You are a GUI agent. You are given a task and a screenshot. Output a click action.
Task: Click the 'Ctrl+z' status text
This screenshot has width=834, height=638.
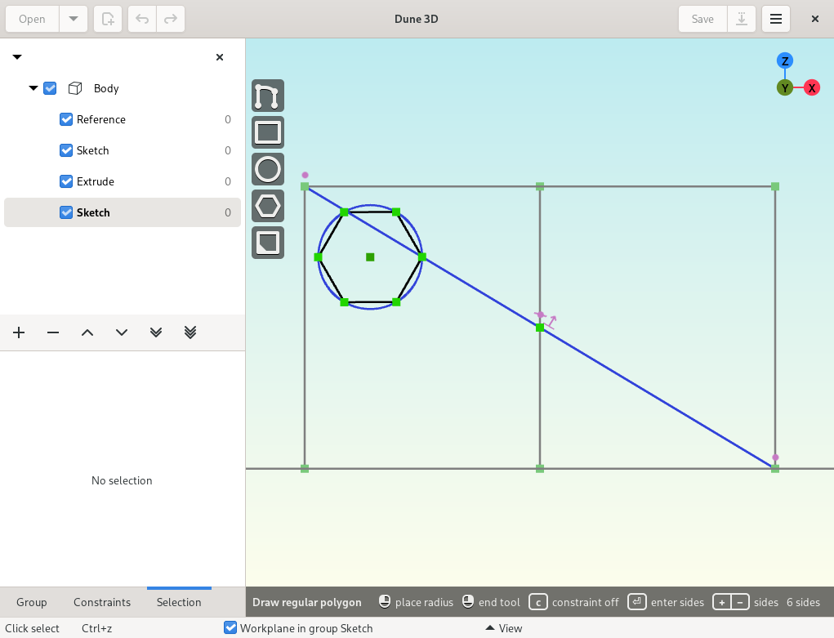coord(97,628)
